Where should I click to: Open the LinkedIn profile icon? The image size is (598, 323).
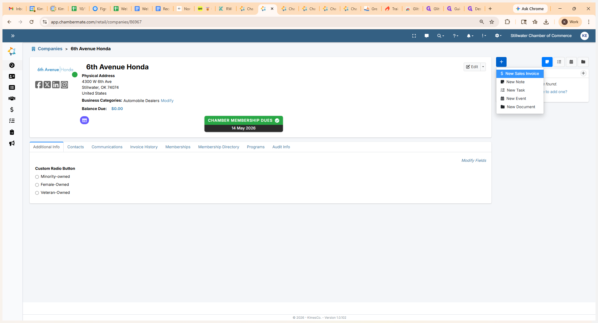click(56, 85)
